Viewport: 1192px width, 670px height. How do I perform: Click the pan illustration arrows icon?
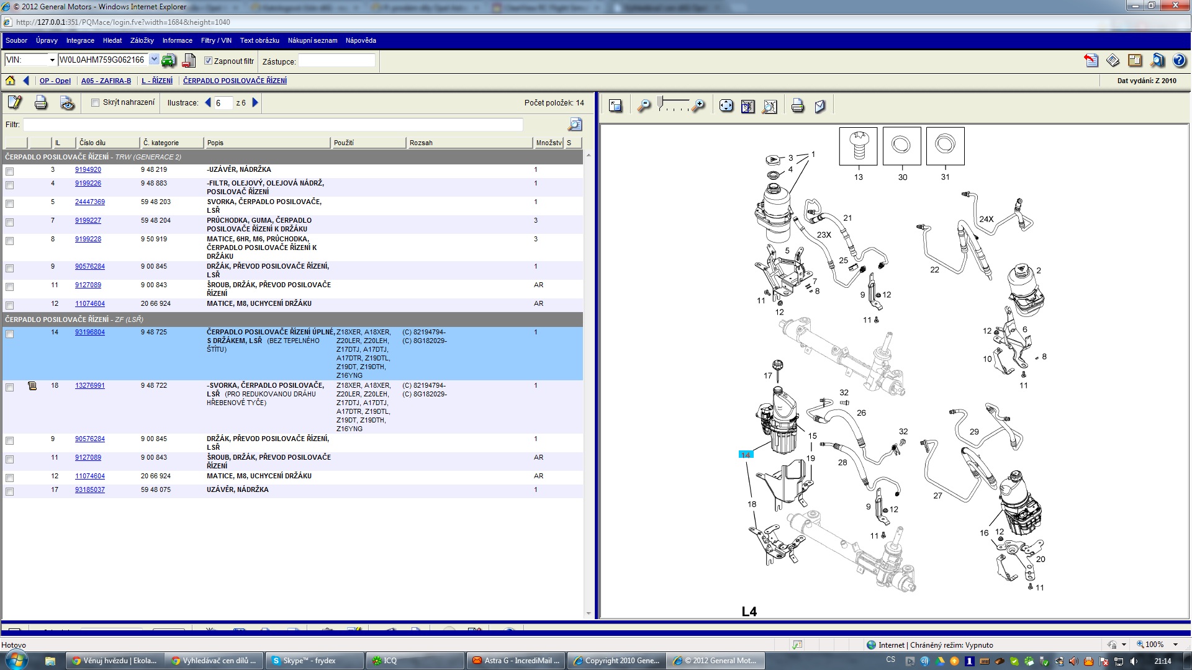(726, 106)
